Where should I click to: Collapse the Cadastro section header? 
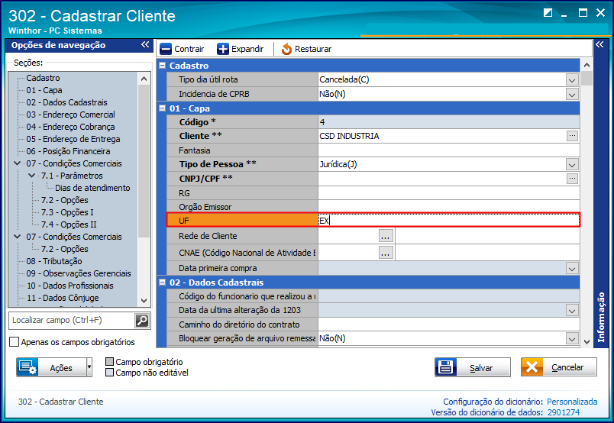[x=162, y=66]
